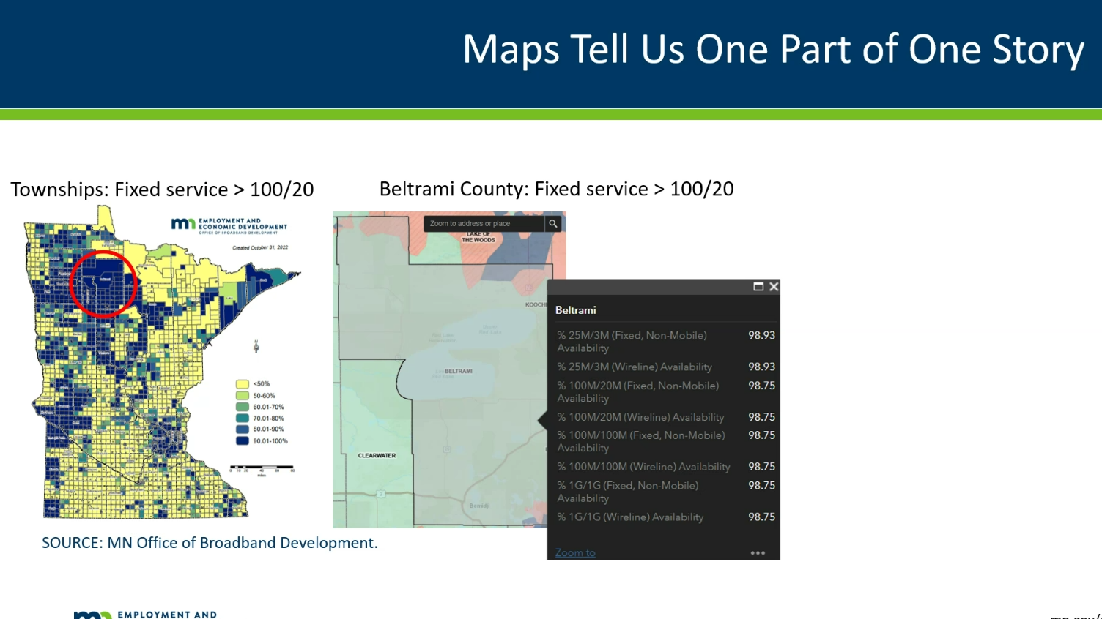Screen dimensions: 1102x619
Task: Open the popup's three-dot more options
Action: (758, 553)
